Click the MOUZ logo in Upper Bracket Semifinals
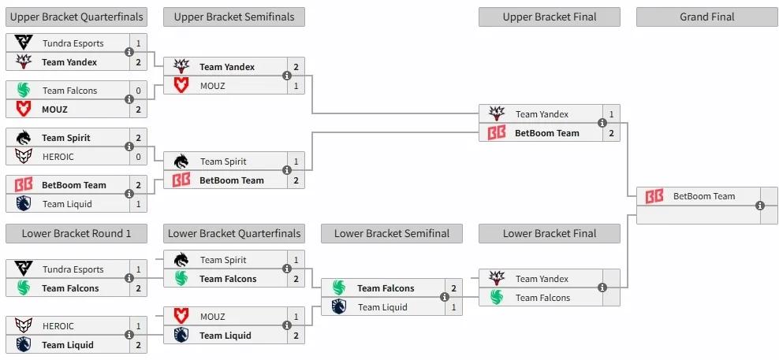The width and height of the screenshot is (779, 360). coord(181,86)
